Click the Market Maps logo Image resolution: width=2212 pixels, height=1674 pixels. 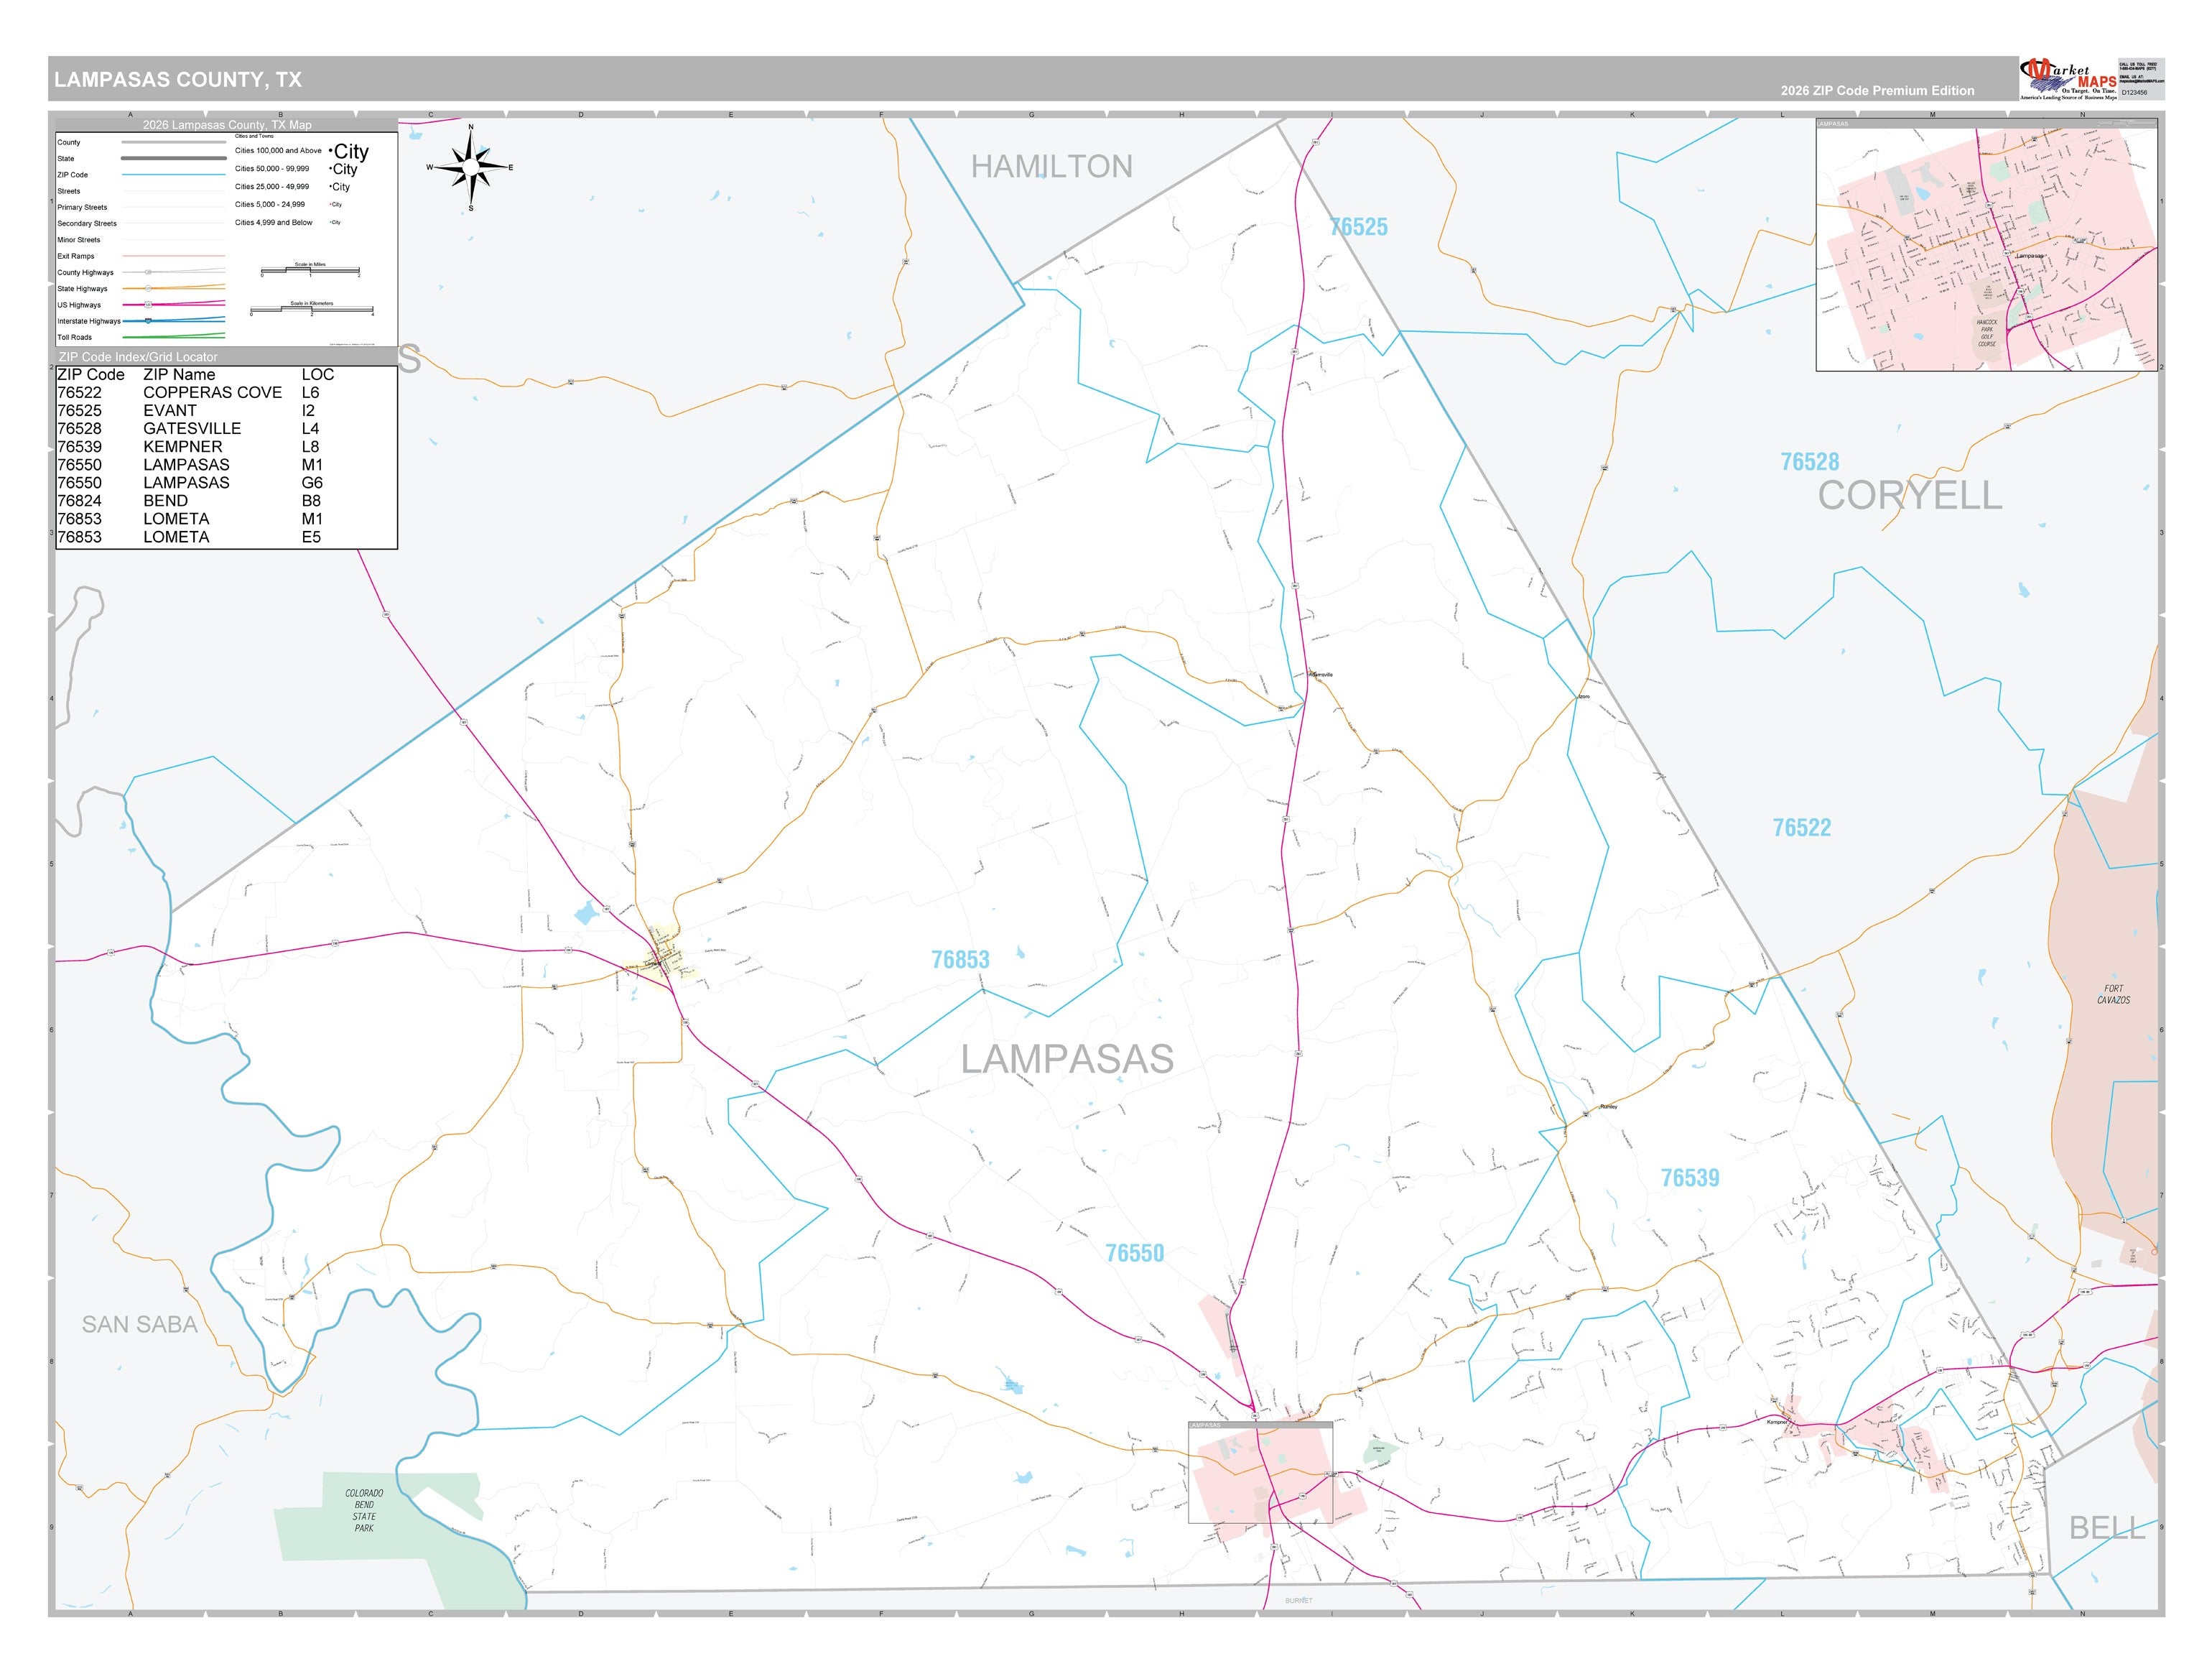point(2068,79)
